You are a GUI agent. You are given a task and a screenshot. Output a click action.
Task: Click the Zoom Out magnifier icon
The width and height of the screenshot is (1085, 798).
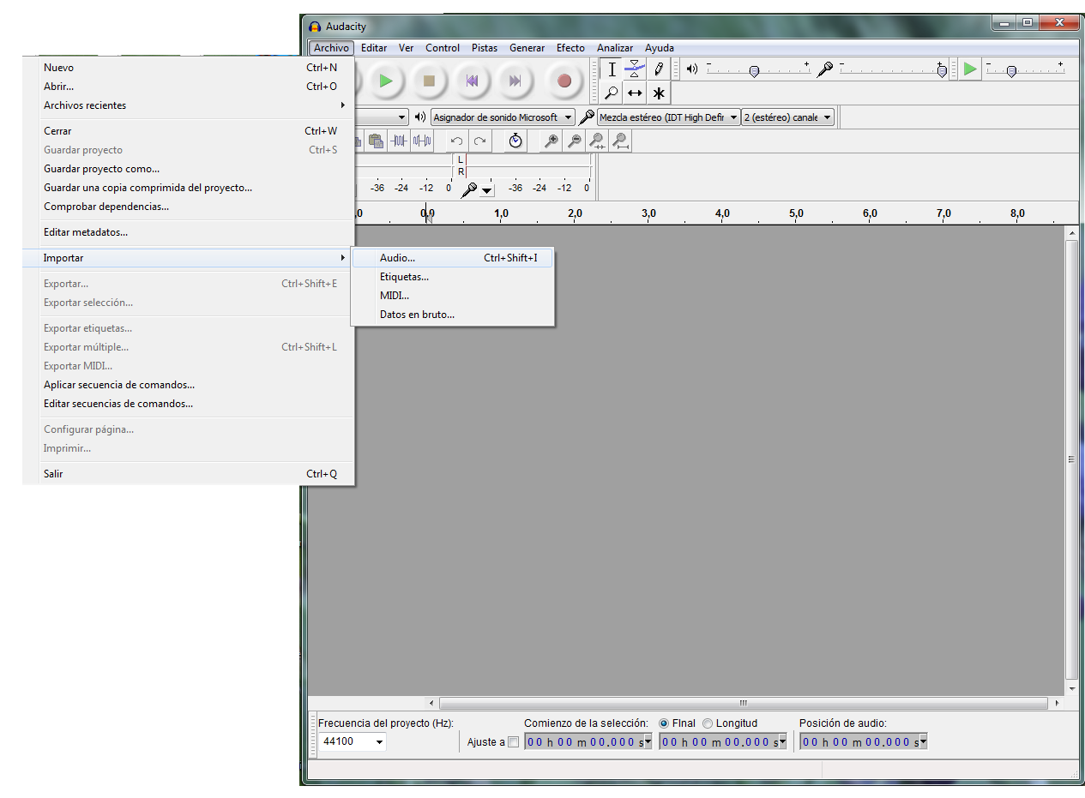575,141
